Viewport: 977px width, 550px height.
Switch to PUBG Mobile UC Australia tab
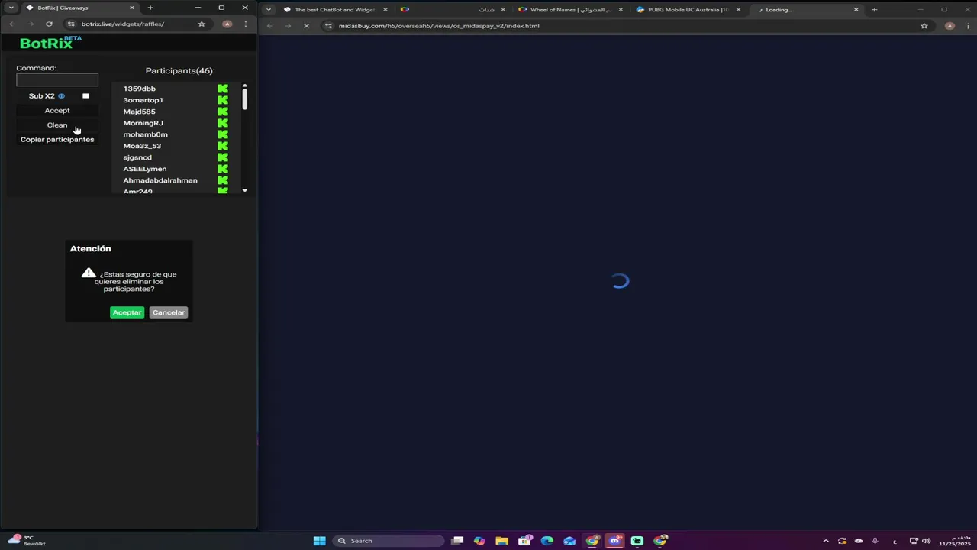point(688,10)
